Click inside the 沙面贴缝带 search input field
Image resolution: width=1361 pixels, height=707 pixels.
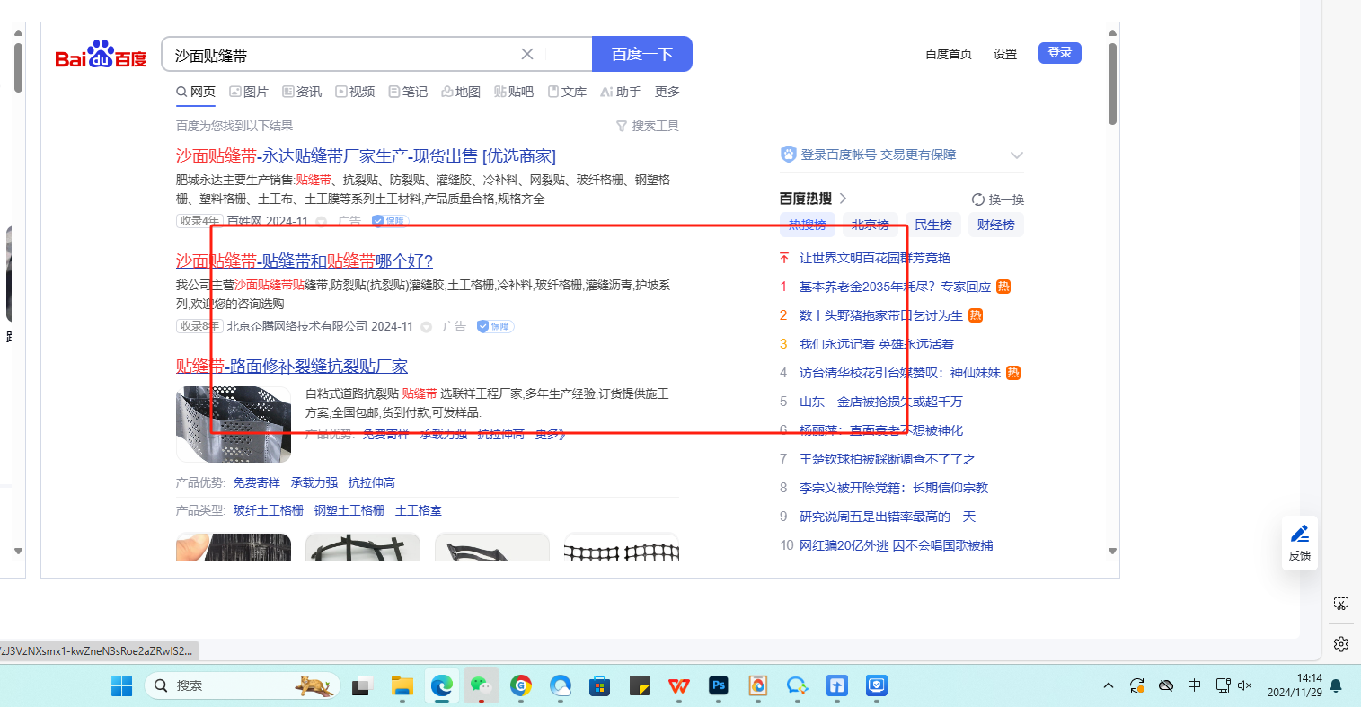pyautogui.click(x=341, y=55)
